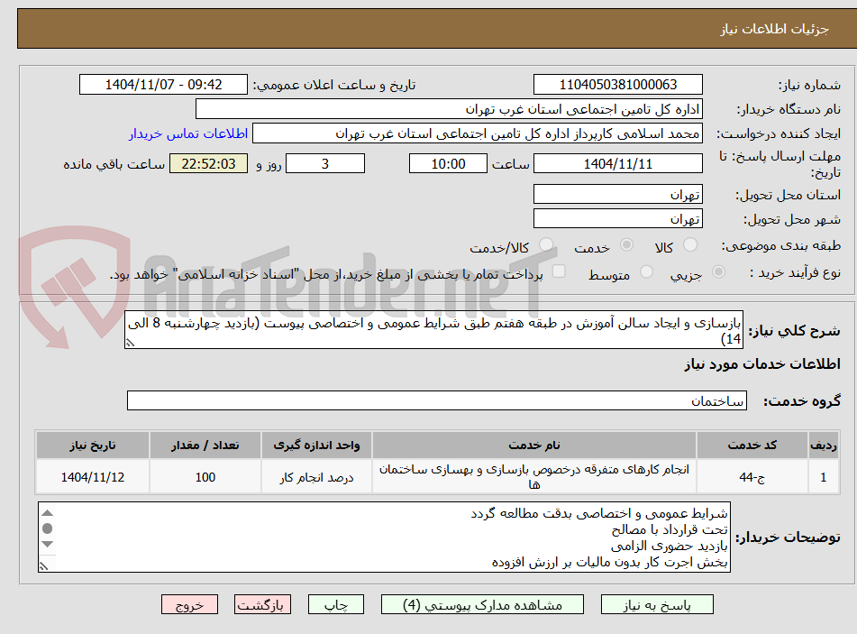Click the تاریخ نیاز column header
Viewport: 857px width, 634px height.
(x=92, y=445)
